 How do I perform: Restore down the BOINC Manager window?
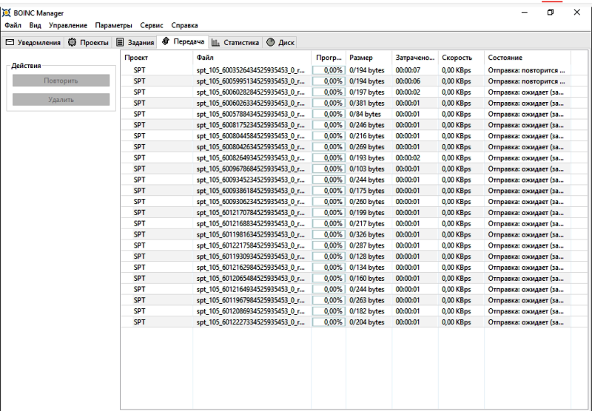(x=551, y=13)
